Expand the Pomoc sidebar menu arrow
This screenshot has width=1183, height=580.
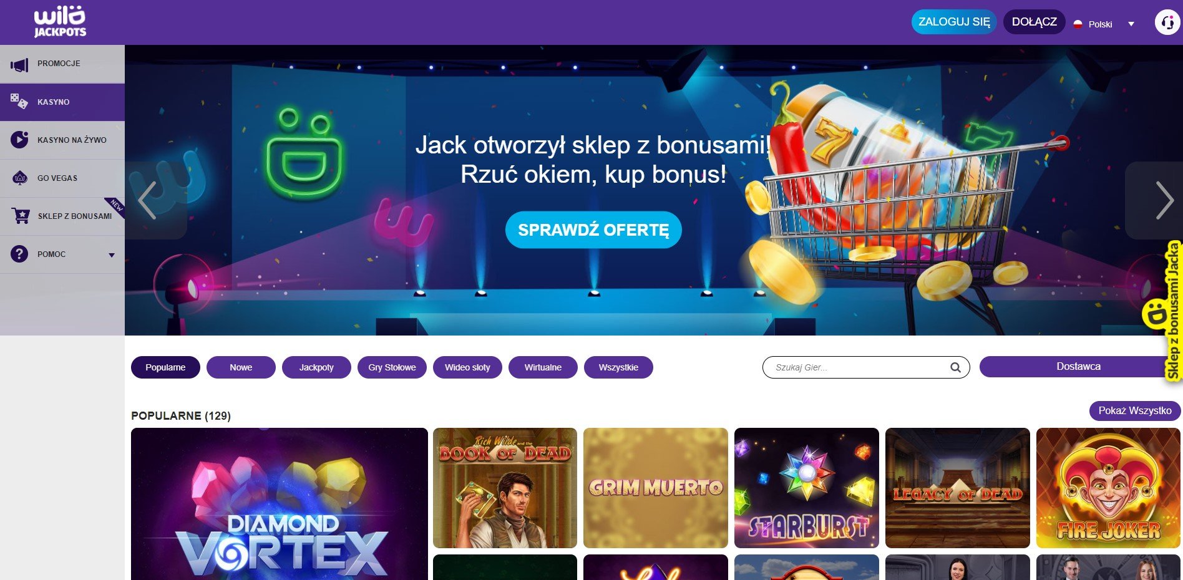(x=112, y=254)
